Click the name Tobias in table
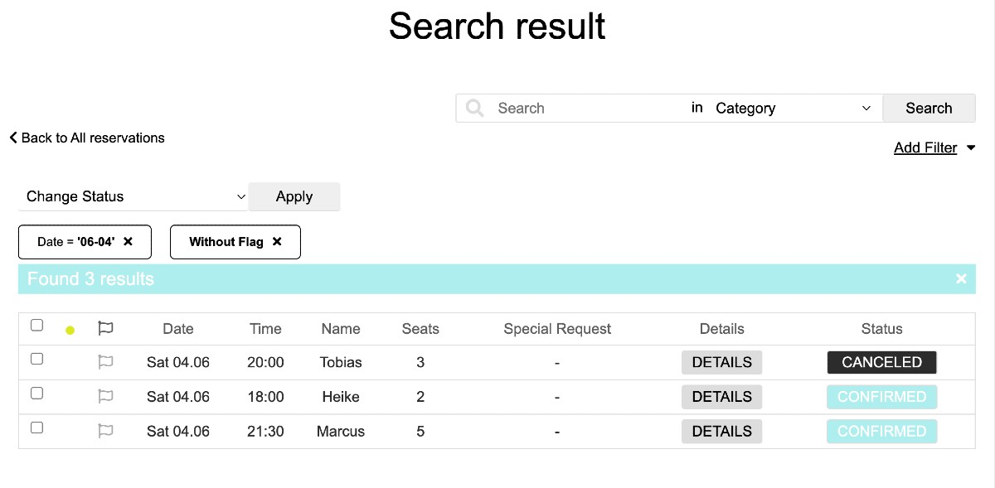Viewport: 995px width, 488px height. (341, 362)
